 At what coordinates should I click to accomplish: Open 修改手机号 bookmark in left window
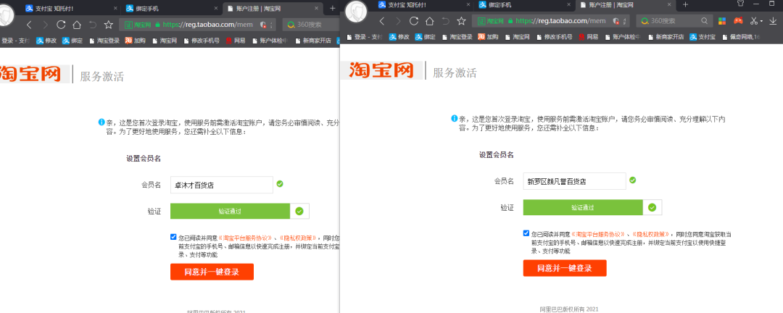coord(202,41)
